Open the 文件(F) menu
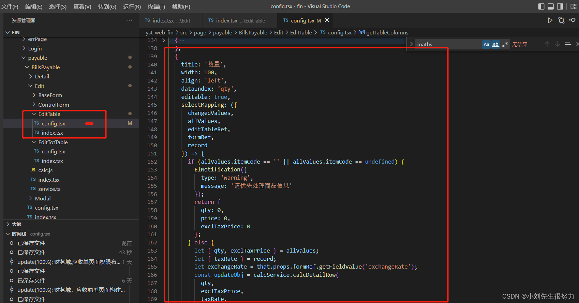The height and width of the screenshot is (303, 579). point(10,6)
